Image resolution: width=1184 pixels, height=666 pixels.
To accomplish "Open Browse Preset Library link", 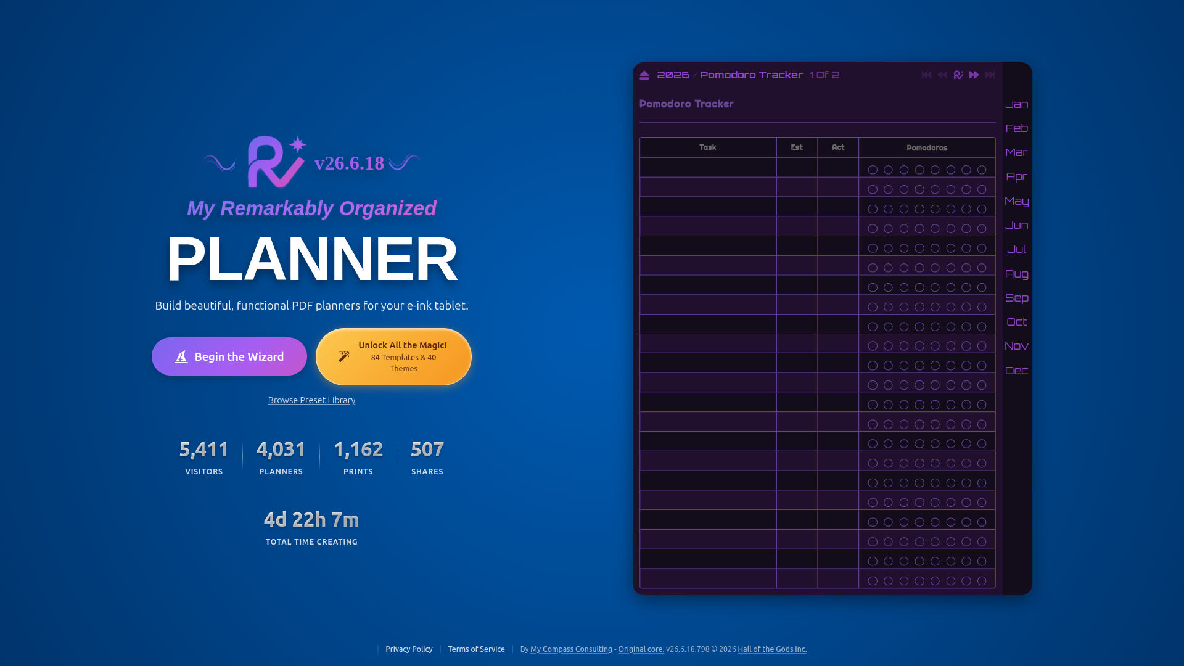I will [x=311, y=400].
